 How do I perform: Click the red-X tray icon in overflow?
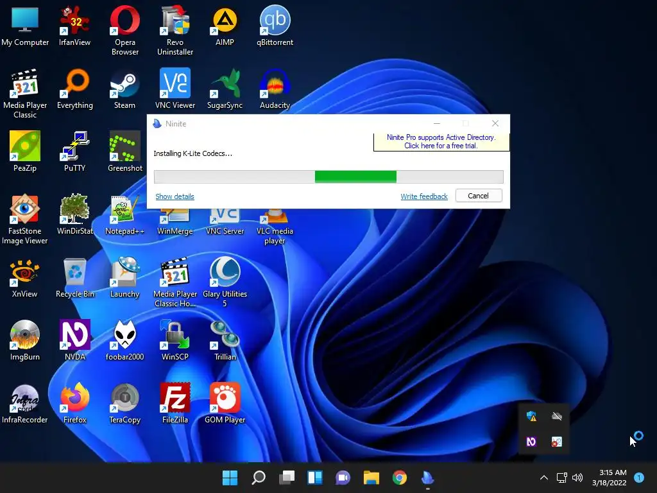[x=556, y=442]
